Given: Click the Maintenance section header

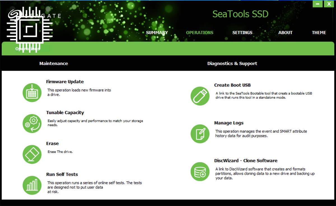Looking at the screenshot, I should pyautogui.click(x=53, y=63).
